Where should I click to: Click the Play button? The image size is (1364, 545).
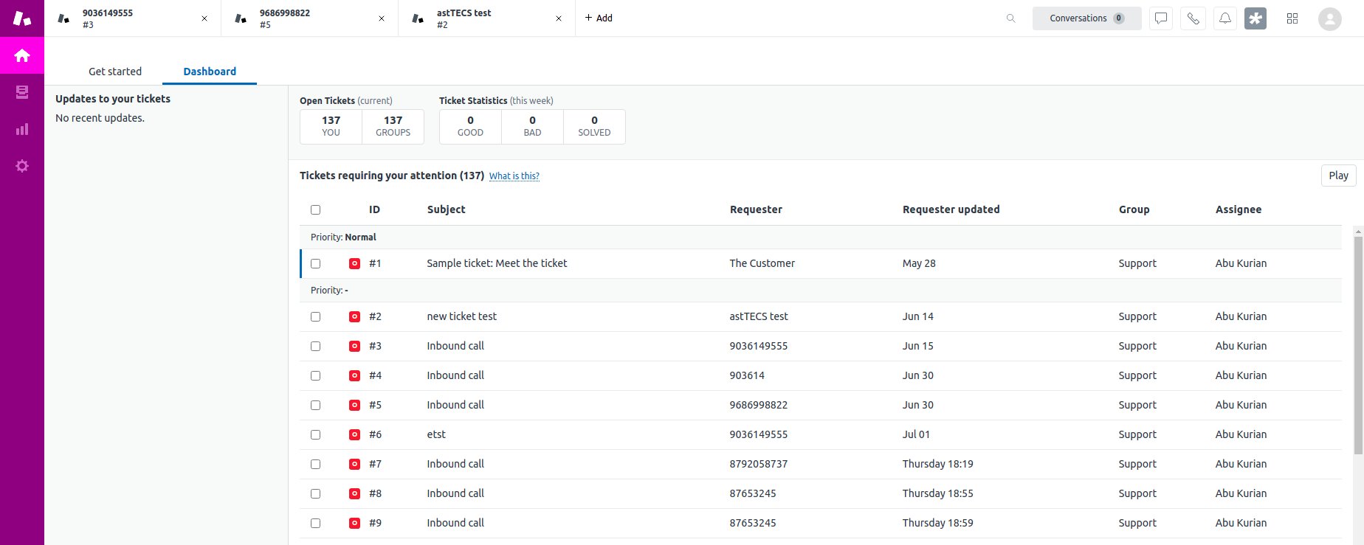point(1337,176)
